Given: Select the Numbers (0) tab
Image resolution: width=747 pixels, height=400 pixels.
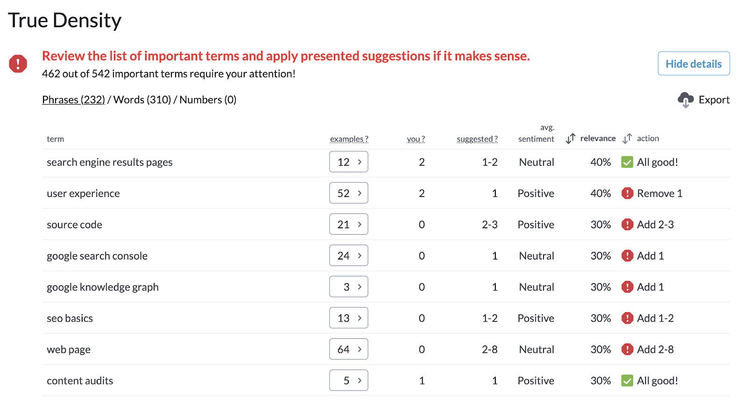Looking at the screenshot, I should [208, 100].
